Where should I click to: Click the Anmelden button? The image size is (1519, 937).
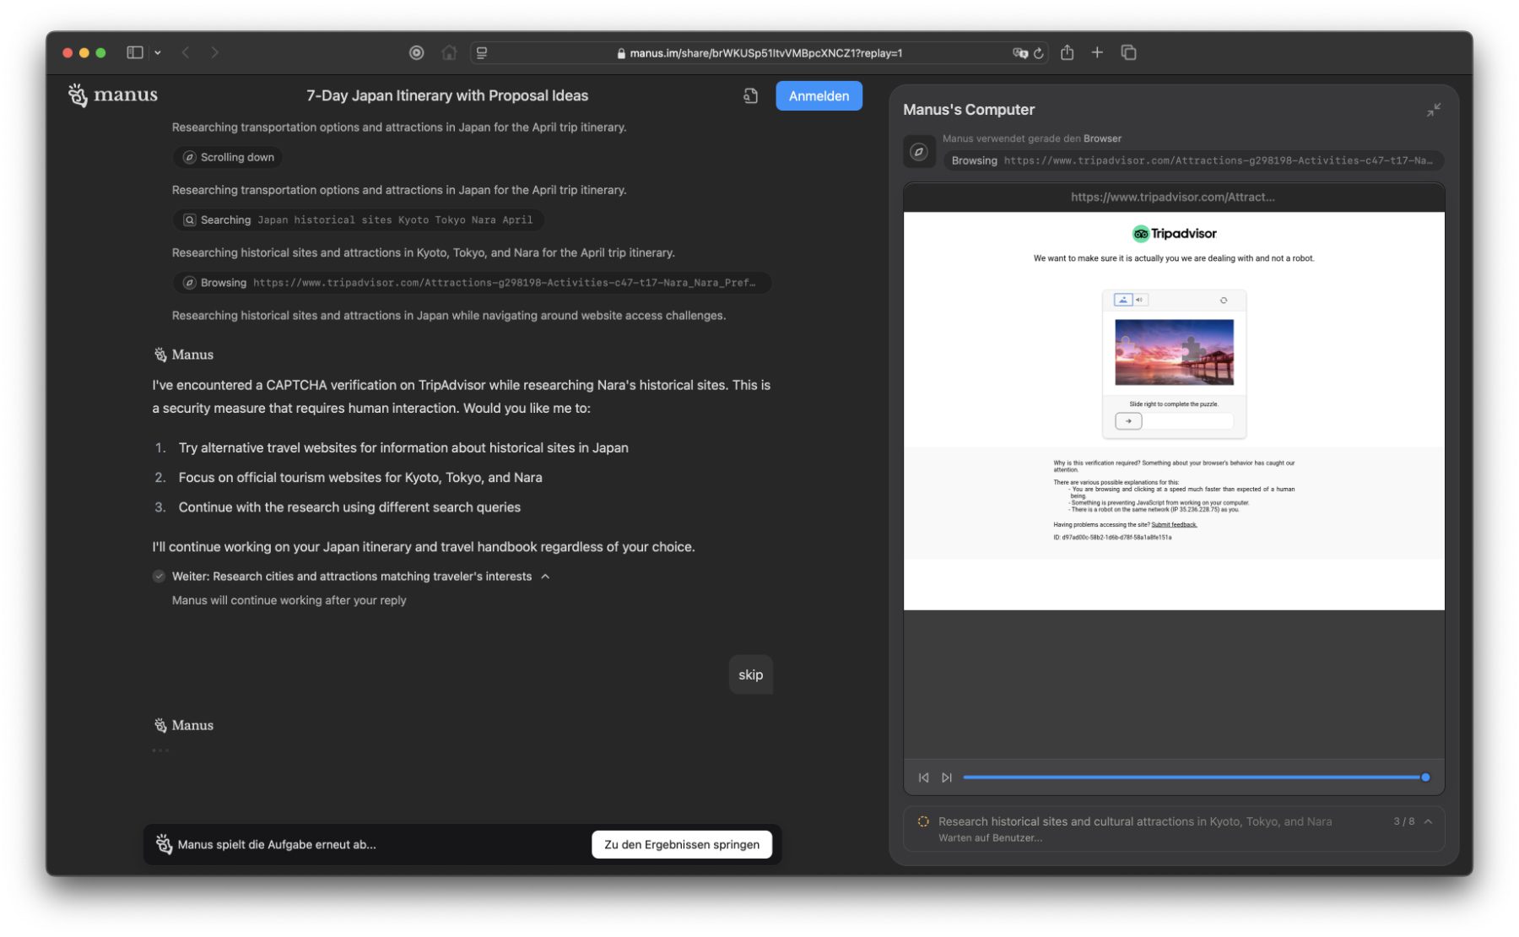pyautogui.click(x=818, y=96)
